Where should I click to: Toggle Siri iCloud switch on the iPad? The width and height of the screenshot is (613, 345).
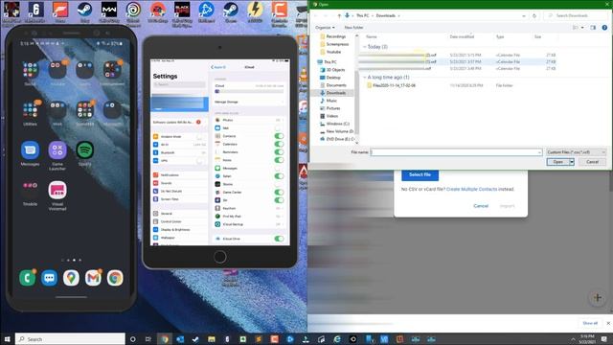[279, 200]
